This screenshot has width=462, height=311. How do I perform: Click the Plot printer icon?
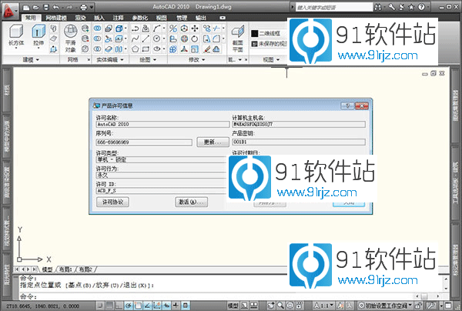(84, 7)
